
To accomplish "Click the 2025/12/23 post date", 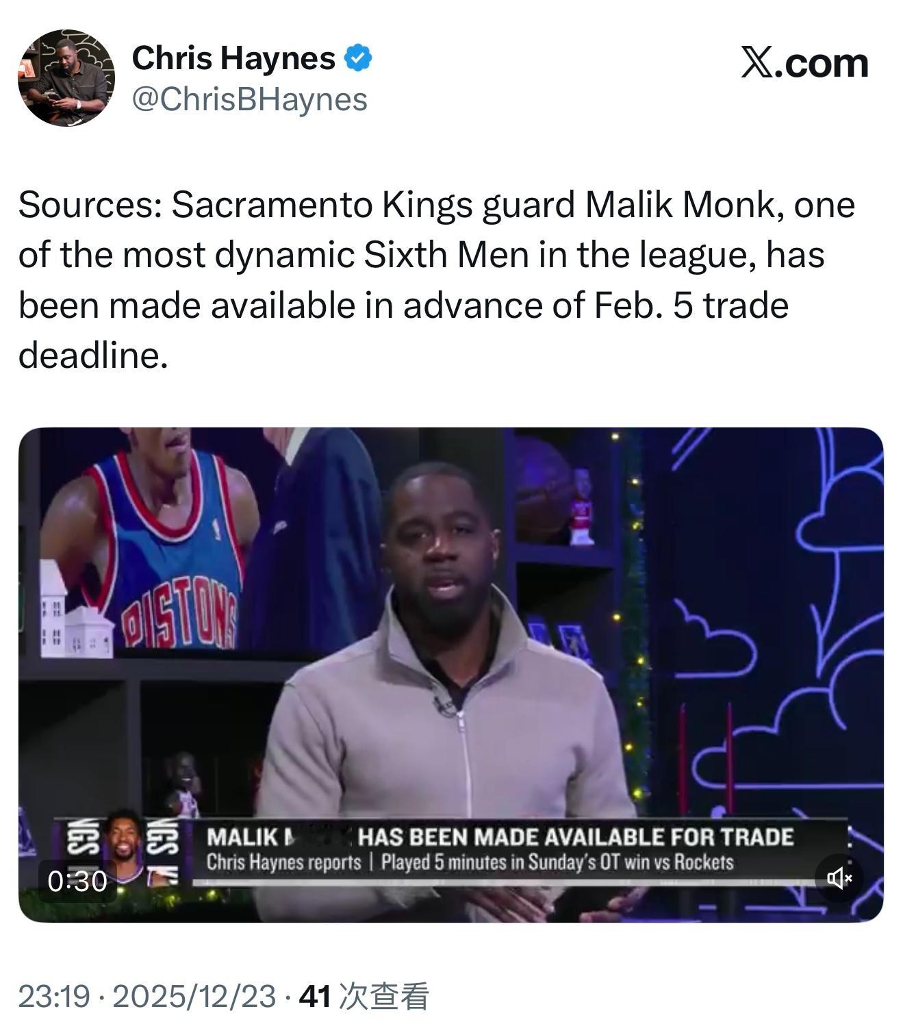I will 194,996.
